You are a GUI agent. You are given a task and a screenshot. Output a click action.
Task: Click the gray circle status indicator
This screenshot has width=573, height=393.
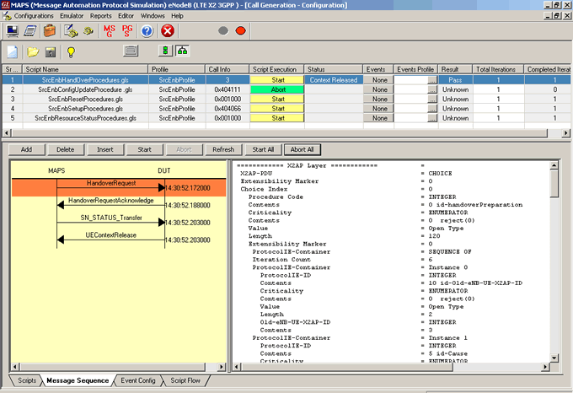click(x=223, y=30)
